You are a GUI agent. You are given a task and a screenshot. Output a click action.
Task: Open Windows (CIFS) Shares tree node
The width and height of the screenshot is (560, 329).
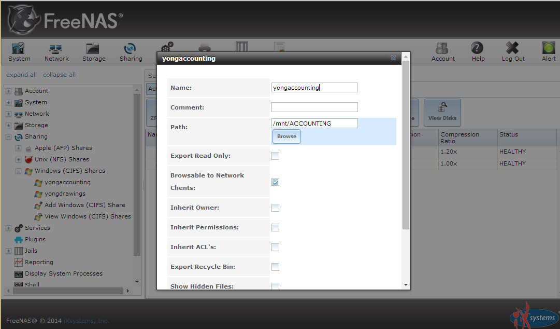coord(69,171)
